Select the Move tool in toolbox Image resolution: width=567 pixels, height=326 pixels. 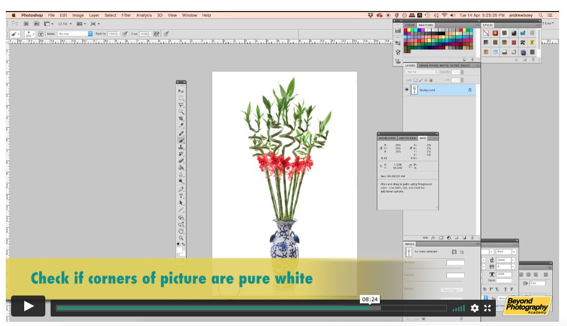(181, 91)
